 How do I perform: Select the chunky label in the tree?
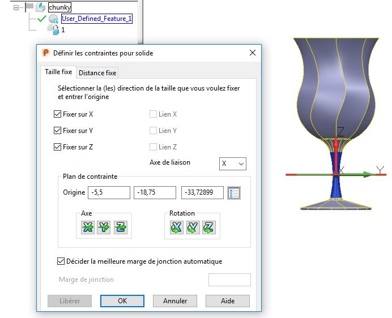tap(59, 7)
